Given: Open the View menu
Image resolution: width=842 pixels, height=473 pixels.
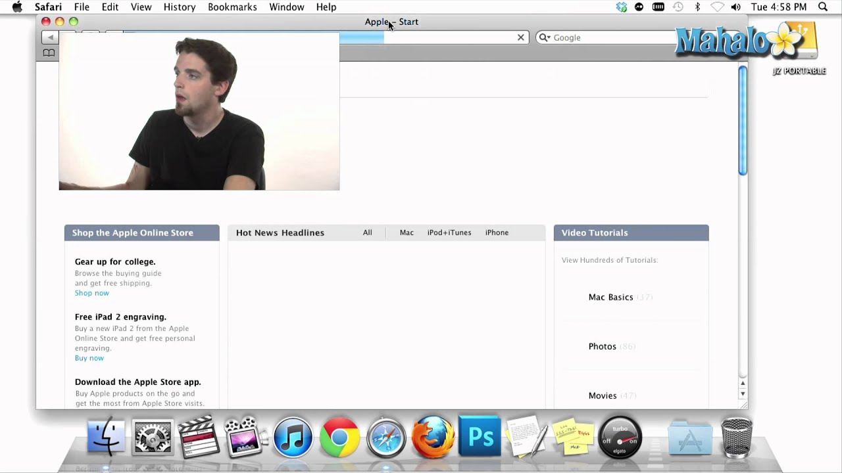Looking at the screenshot, I should click(141, 7).
